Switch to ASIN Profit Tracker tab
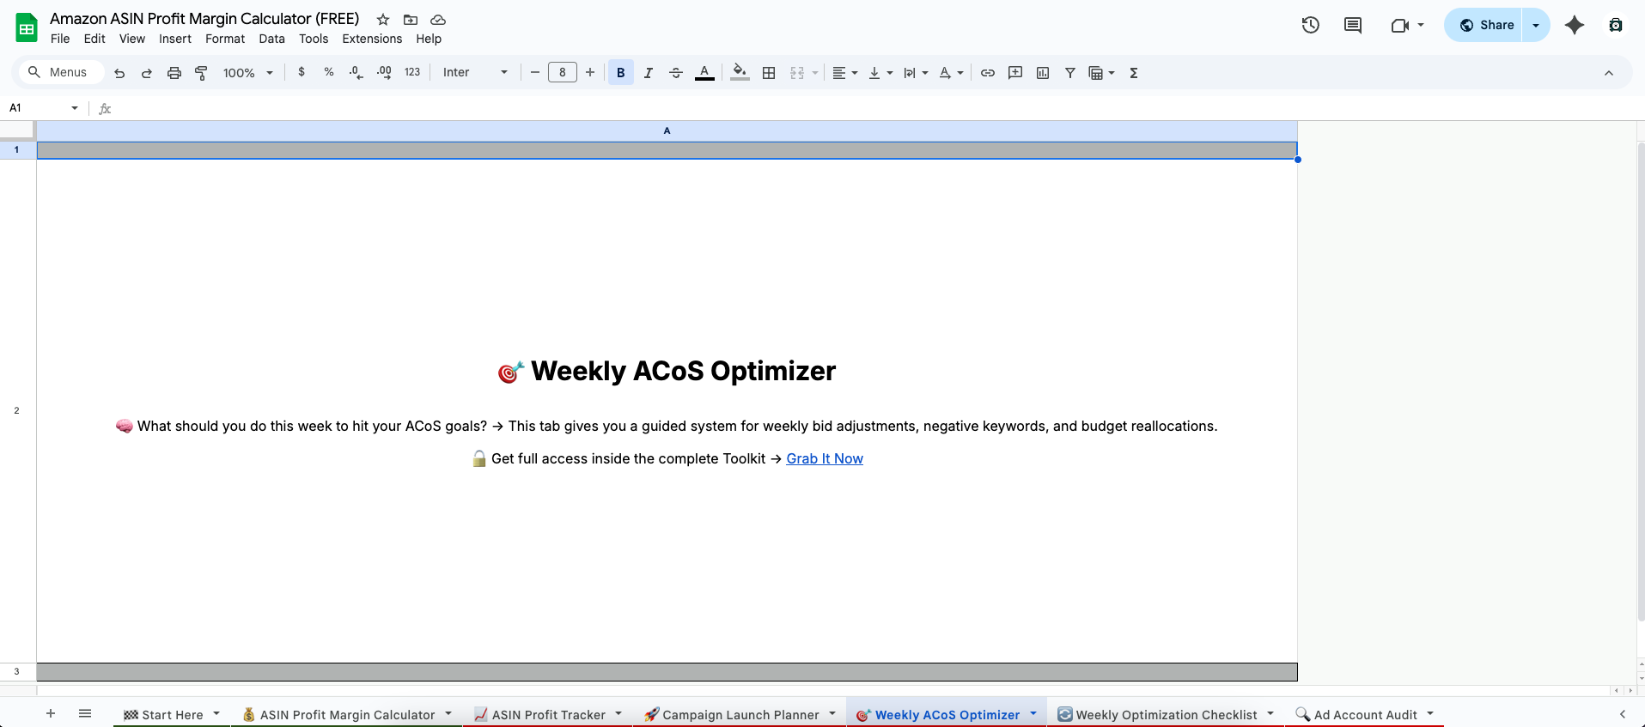The image size is (1645, 727). (x=548, y=714)
